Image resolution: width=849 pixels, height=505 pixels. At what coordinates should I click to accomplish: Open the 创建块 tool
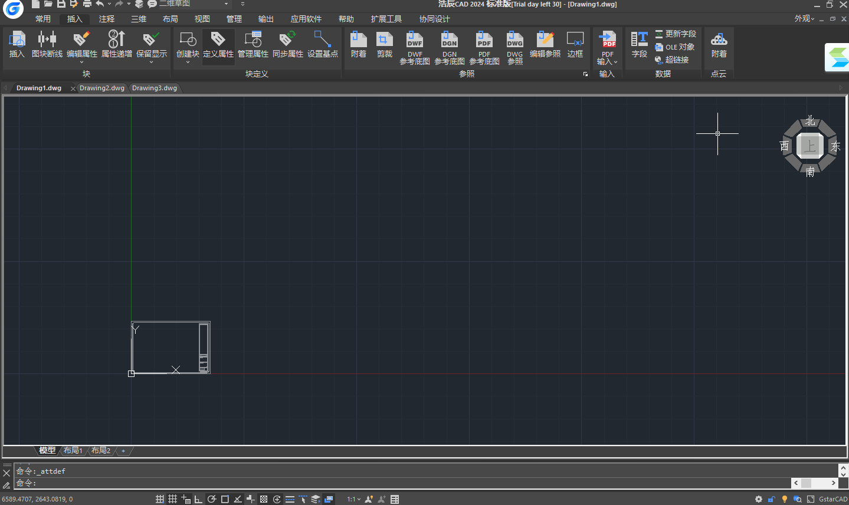[187, 46]
